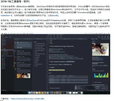This screenshot has width=115, height=101.
Task: Collapse the expanded New Library tree arrow
Action: click(x=2, y=50)
